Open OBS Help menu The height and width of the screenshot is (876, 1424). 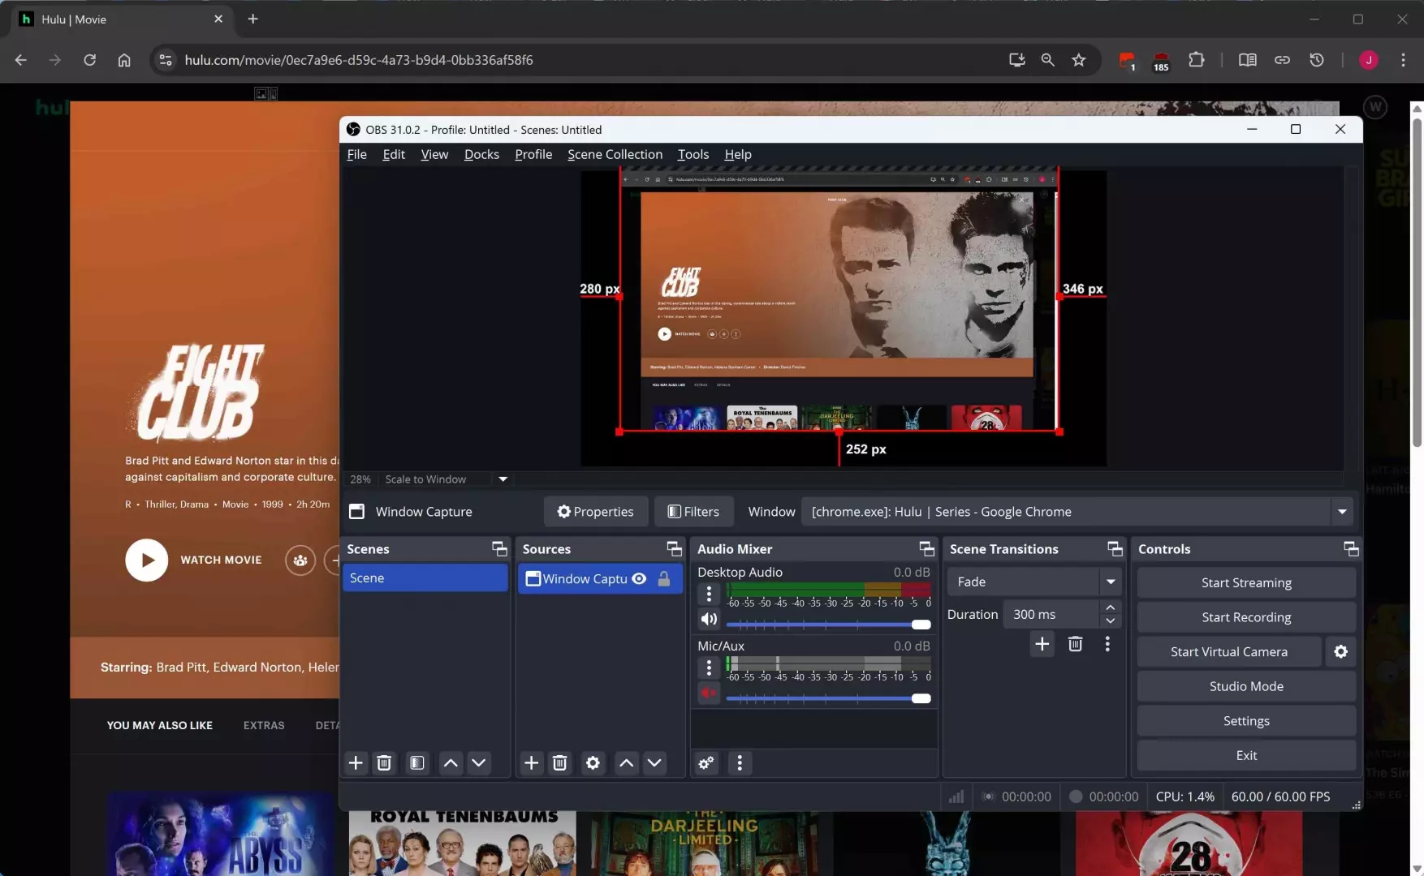738,154
